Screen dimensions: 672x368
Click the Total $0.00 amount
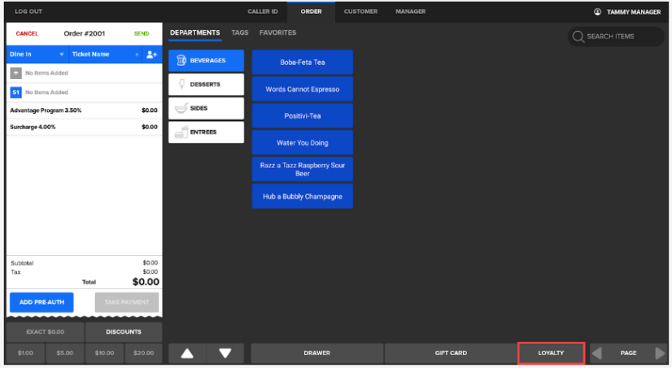146,282
